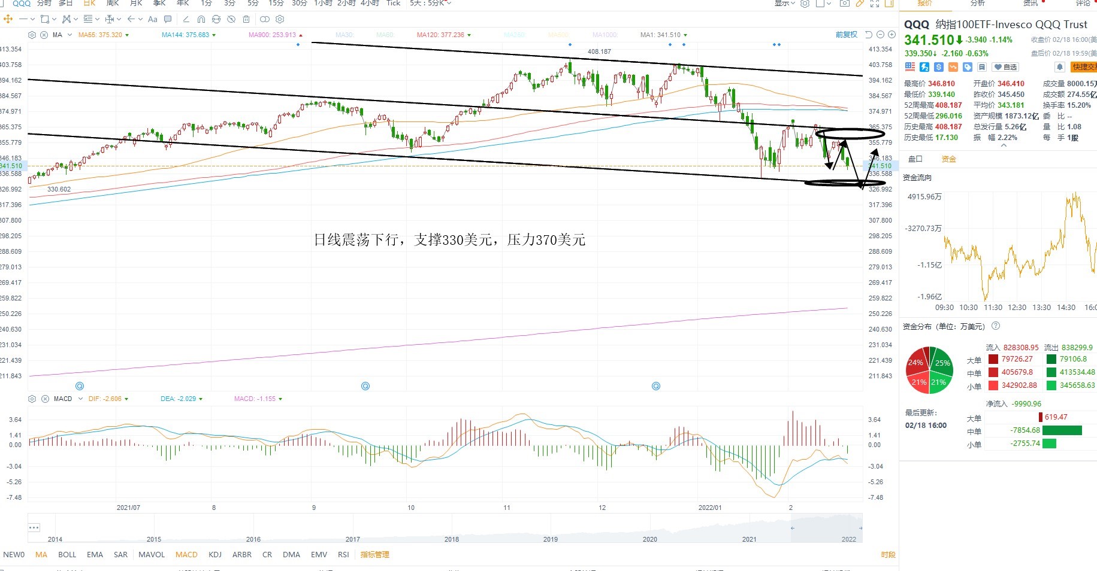The image size is (1097, 571).
Task: Pick the rectangle shape drawing tool
Action: coord(44,19)
